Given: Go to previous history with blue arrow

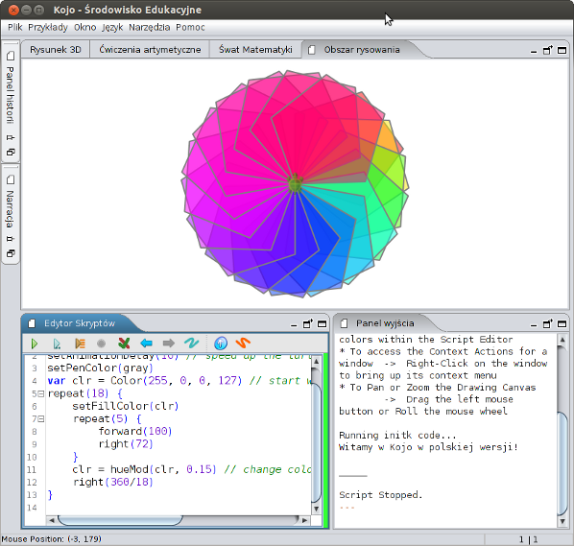Looking at the screenshot, I should tap(147, 344).
